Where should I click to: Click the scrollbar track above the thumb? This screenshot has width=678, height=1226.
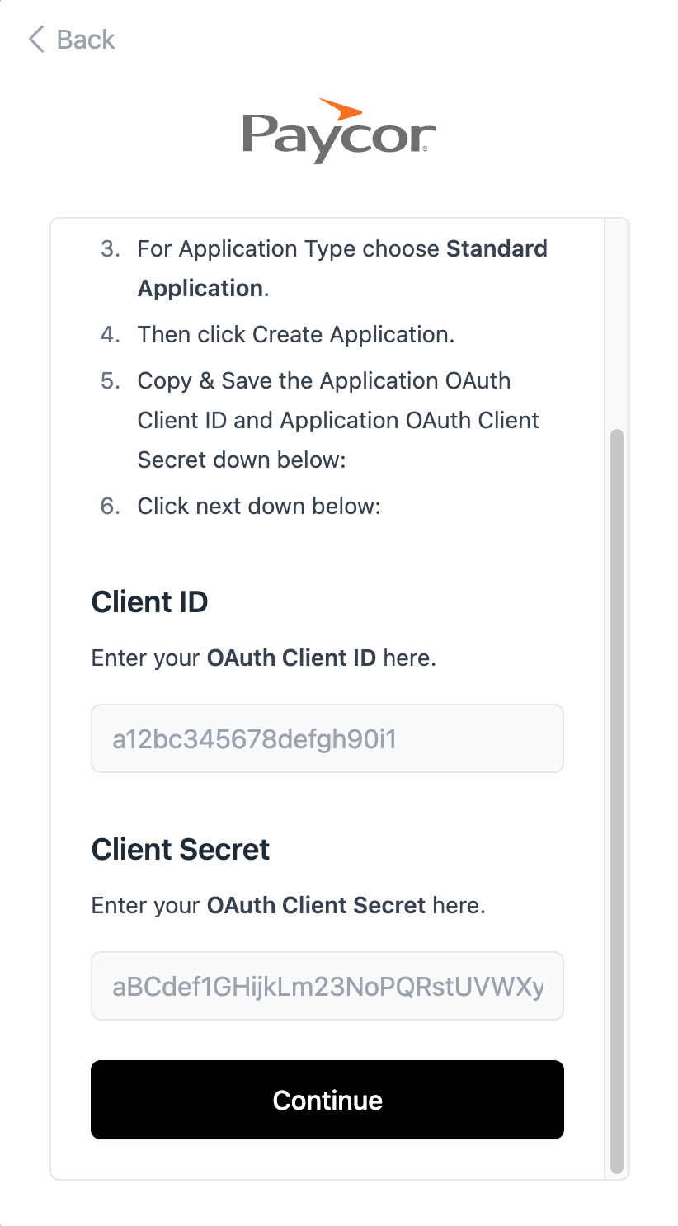tap(616, 322)
